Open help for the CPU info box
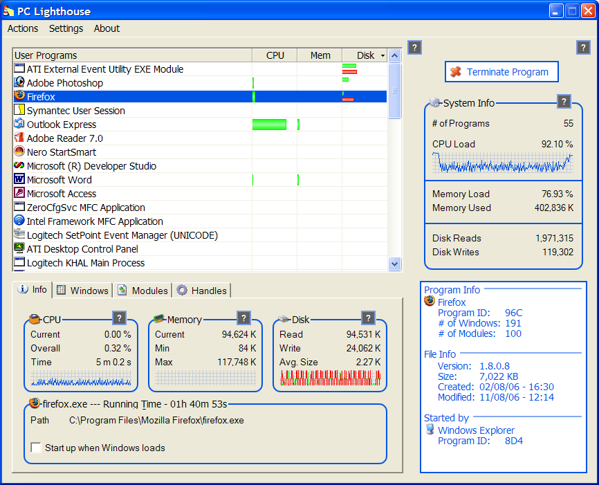This screenshot has height=485, width=599. point(119,318)
